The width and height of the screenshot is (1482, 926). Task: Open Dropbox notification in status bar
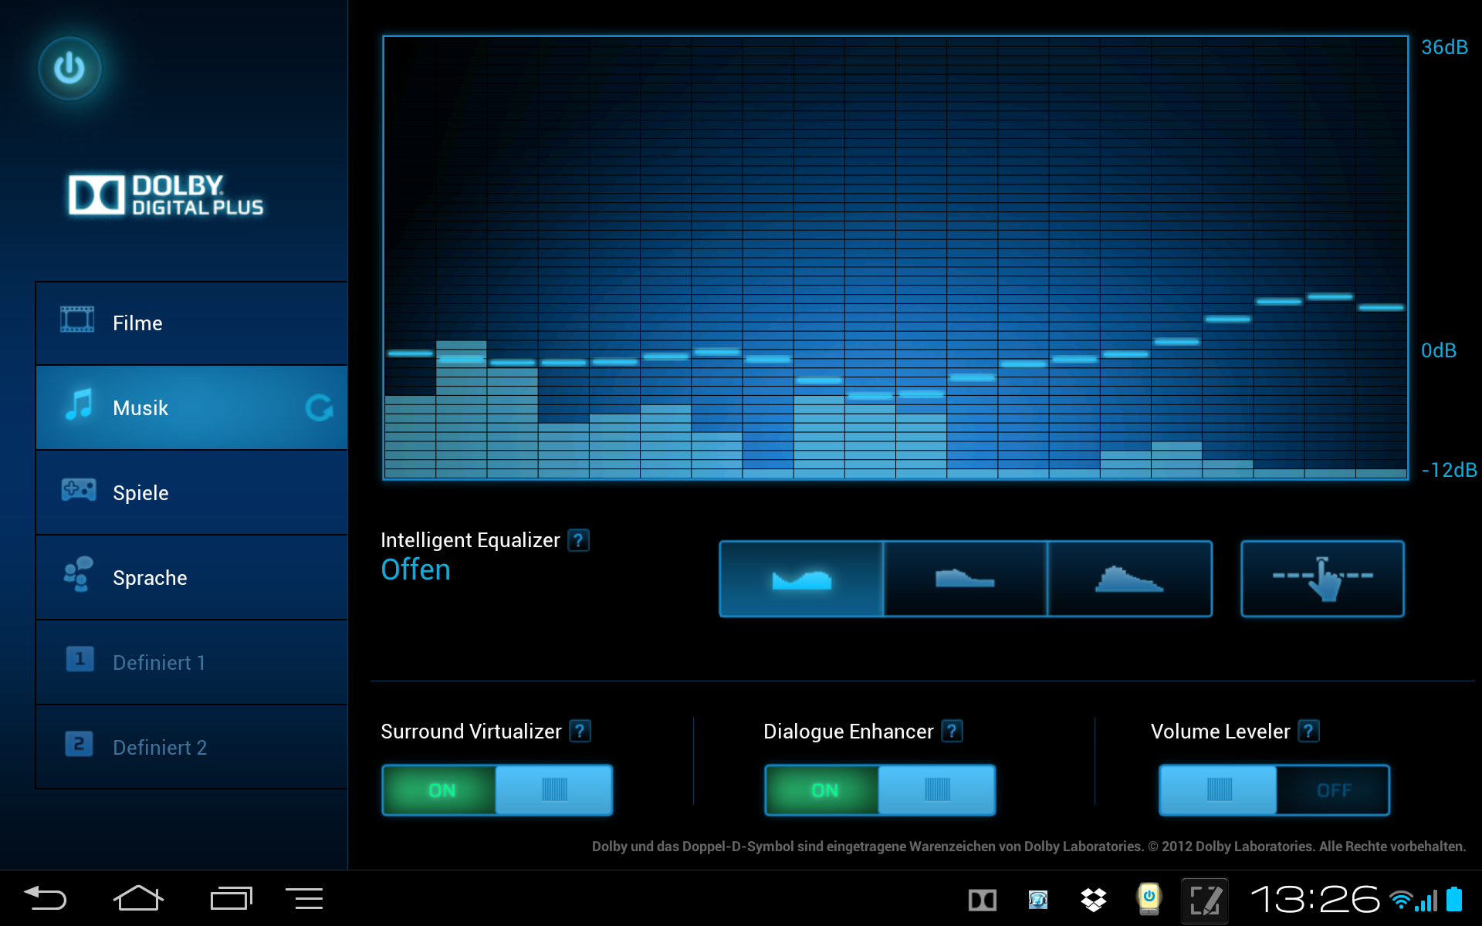click(1093, 899)
